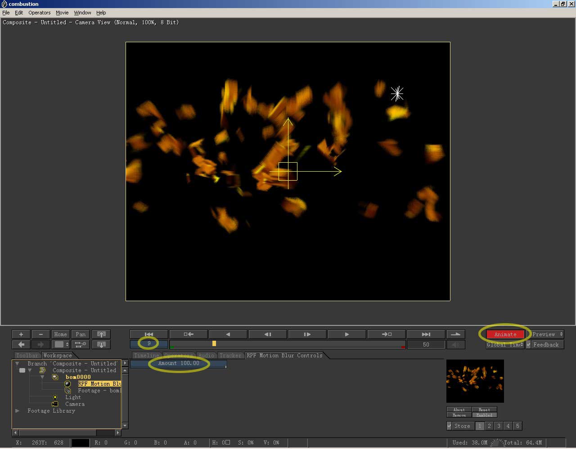Click the Light bulb icon in workspace
Image resolution: width=576 pixels, height=449 pixels.
[x=55, y=397]
